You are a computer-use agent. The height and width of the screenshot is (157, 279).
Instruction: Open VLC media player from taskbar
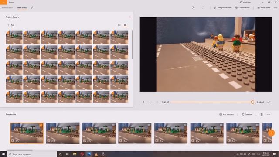[96, 154]
